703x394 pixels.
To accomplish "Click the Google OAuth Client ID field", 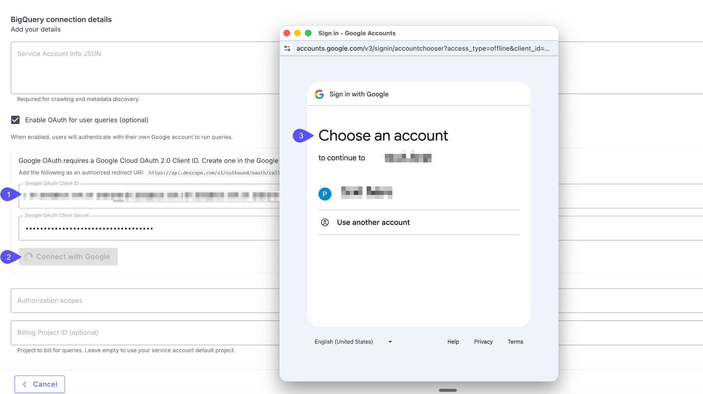I will 149,196.
